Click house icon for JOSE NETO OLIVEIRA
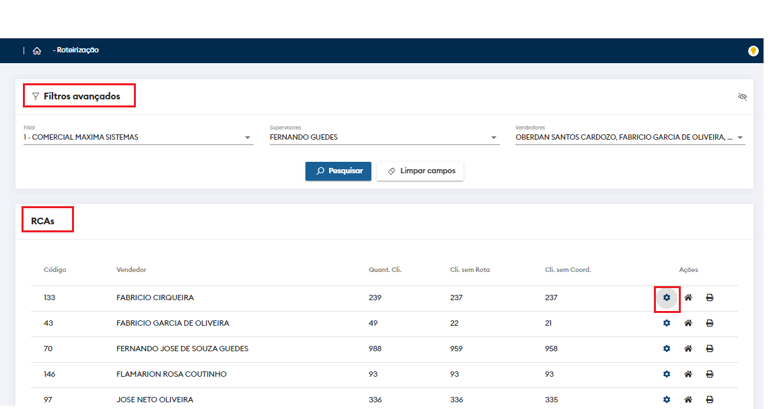This screenshot has height=409, width=775. tap(688, 400)
